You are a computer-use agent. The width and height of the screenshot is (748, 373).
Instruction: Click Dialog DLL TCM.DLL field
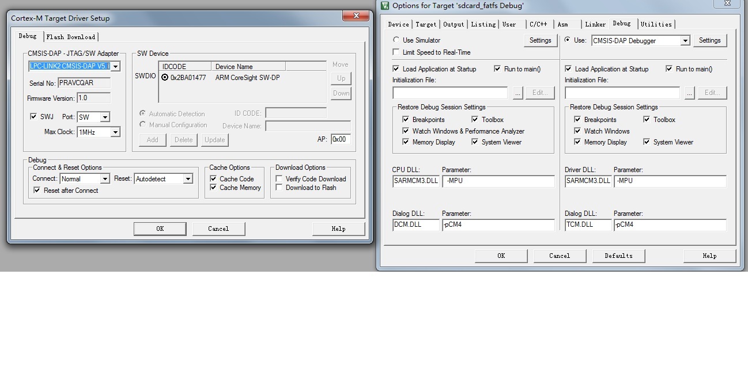click(588, 225)
